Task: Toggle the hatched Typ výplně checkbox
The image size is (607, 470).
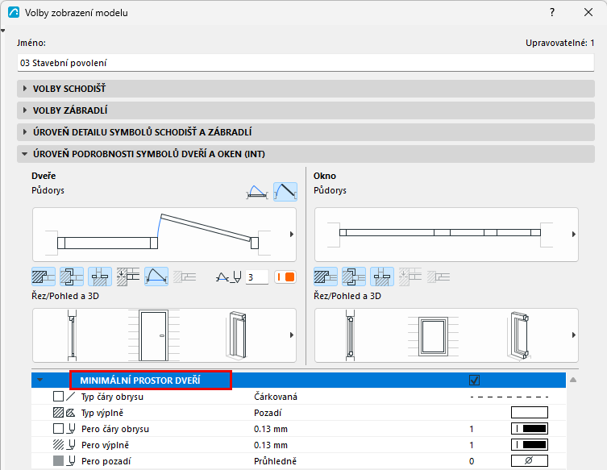Action: pyautogui.click(x=59, y=413)
